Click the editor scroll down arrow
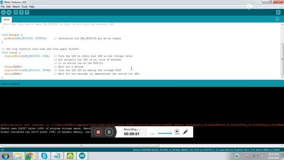Screen dimensions: 284x160 click(282, 77)
